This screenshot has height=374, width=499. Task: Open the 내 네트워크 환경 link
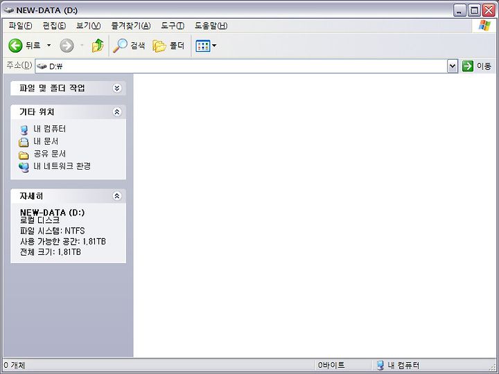click(x=62, y=166)
